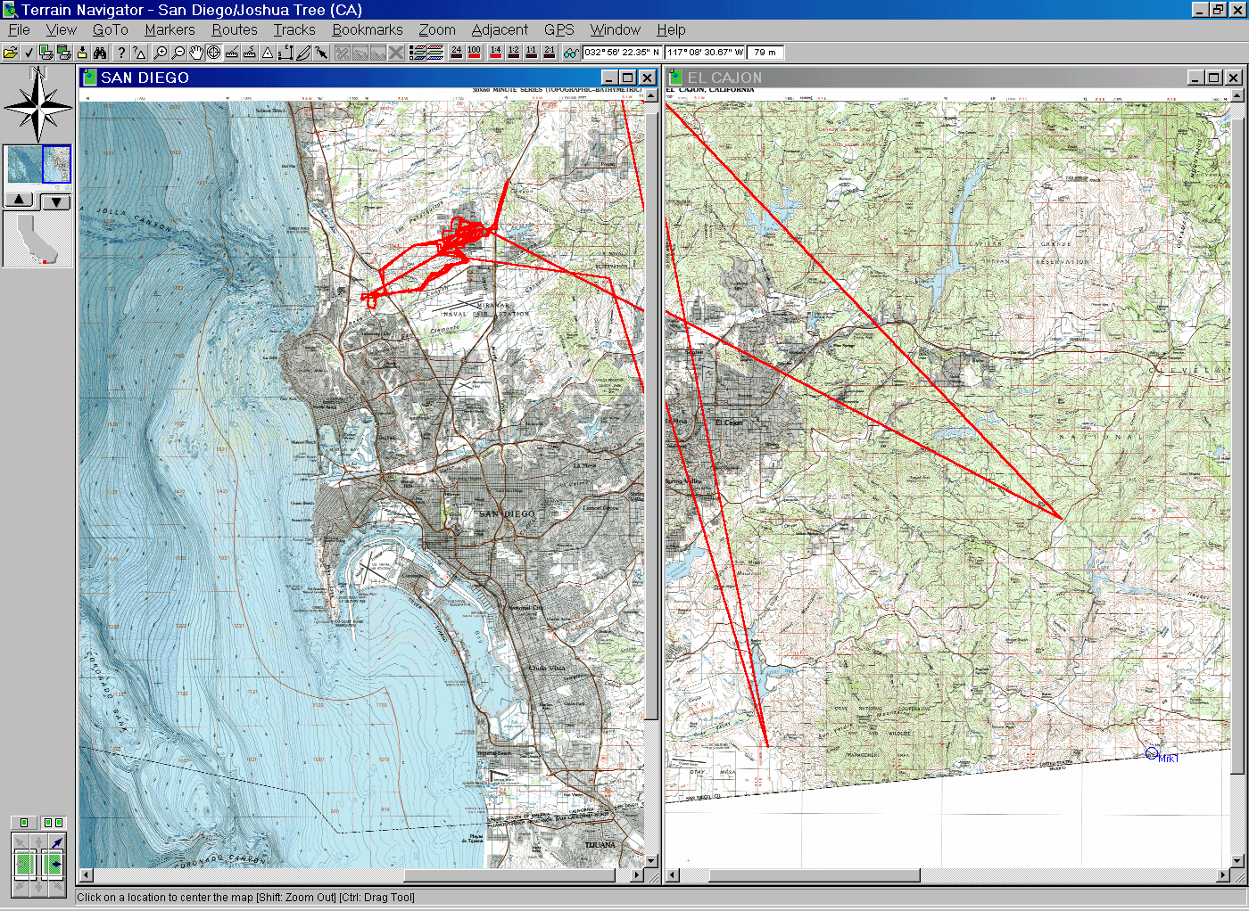This screenshot has width=1249, height=911.
Task: Click the California state locator map
Action: tap(37, 239)
